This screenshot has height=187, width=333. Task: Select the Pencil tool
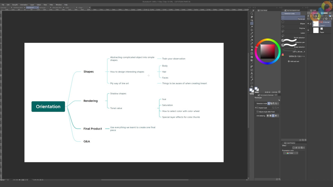click(x=252, y=40)
